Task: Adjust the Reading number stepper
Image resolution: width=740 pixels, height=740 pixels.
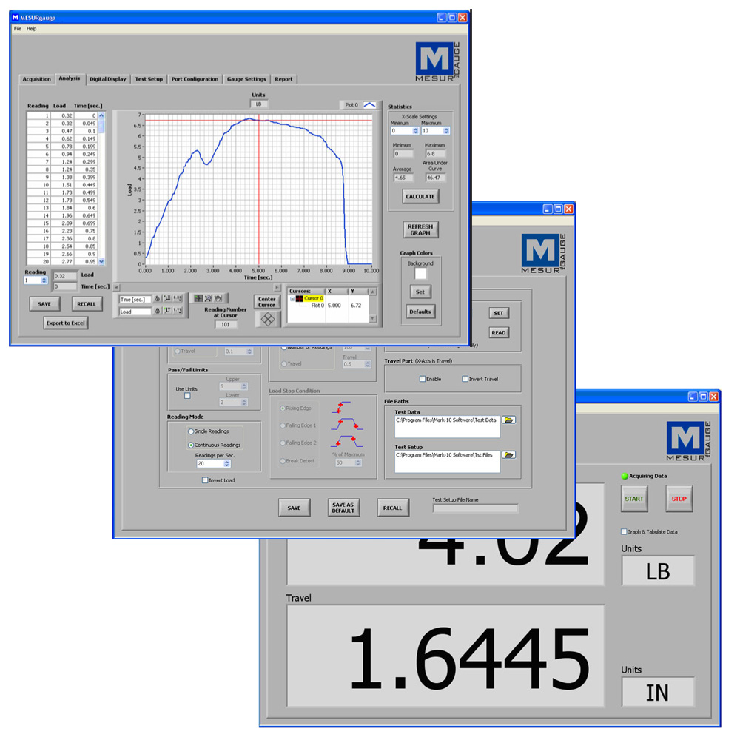Action: (x=44, y=280)
